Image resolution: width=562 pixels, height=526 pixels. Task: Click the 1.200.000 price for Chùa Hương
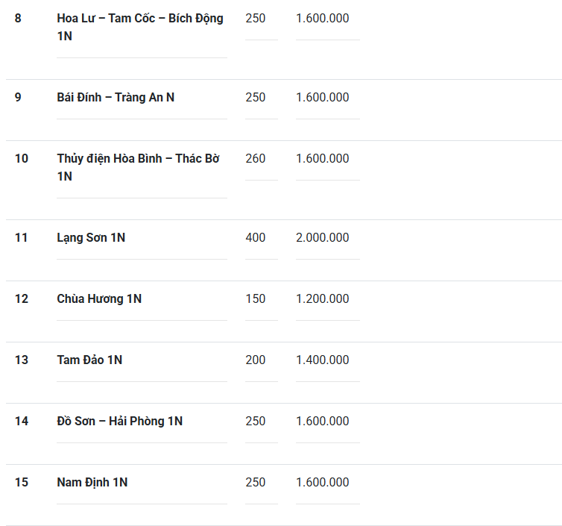pyautogui.click(x=322, y=298)
